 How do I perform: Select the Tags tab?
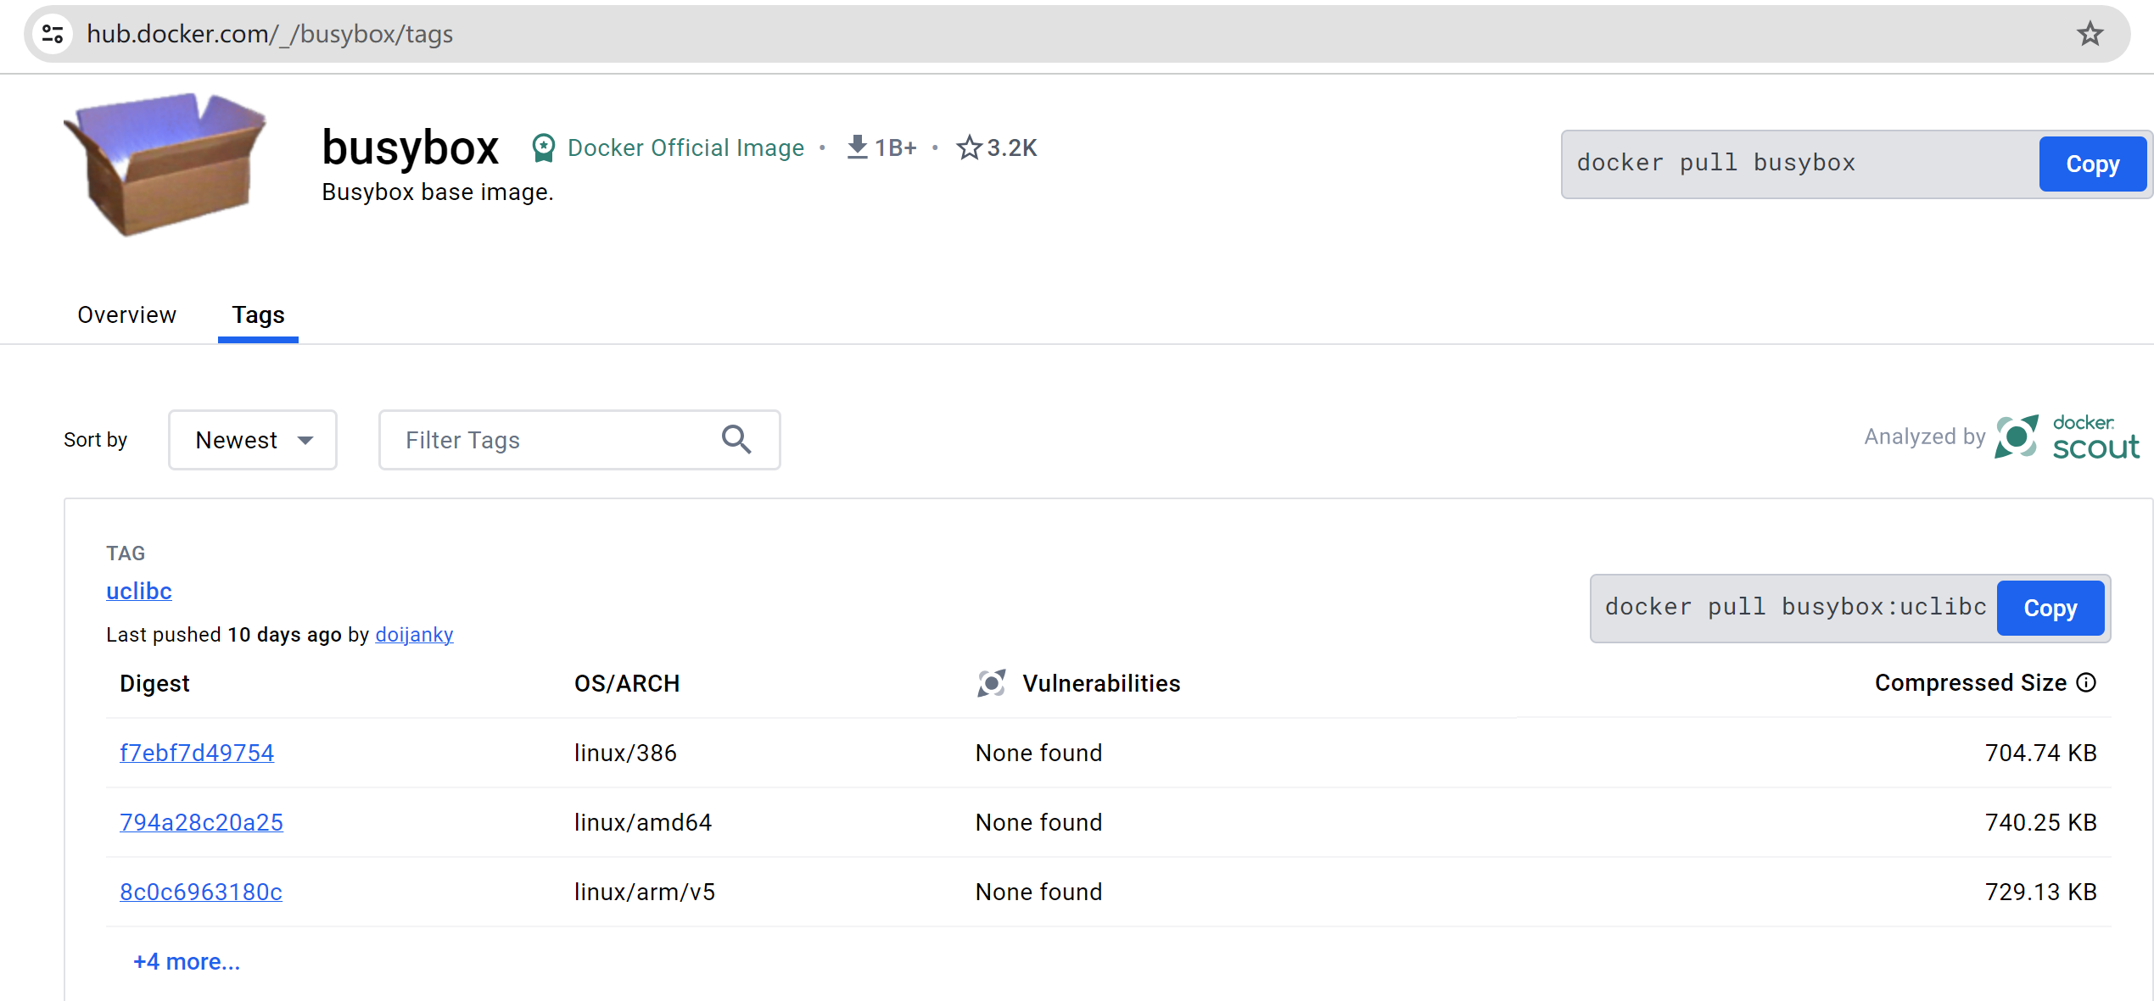pyautogui.click(x=258, y=315)
